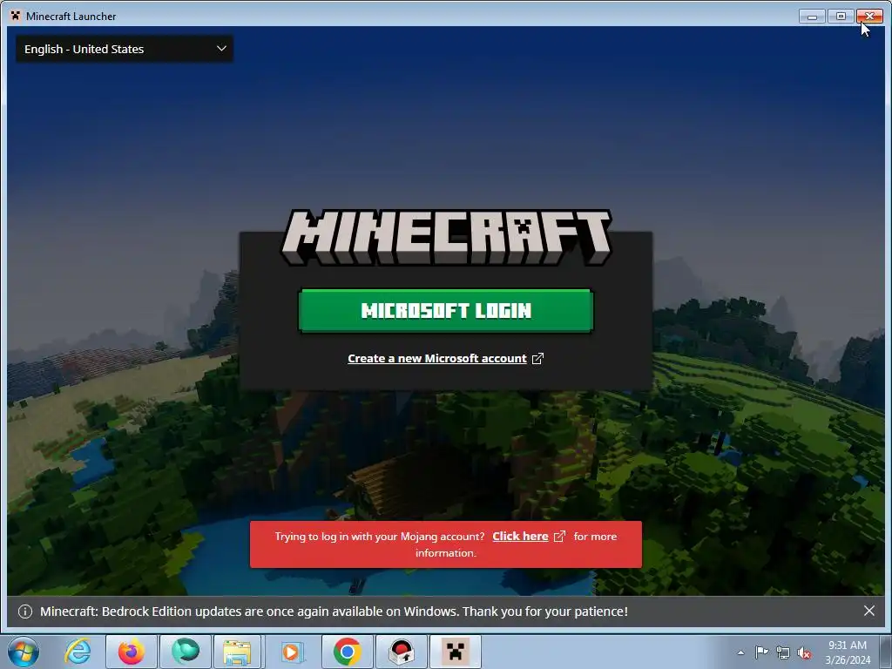The image size is (892, 669).
Task: Launch Windows Media Player from the taskbar
Action: tap(292, 652)
